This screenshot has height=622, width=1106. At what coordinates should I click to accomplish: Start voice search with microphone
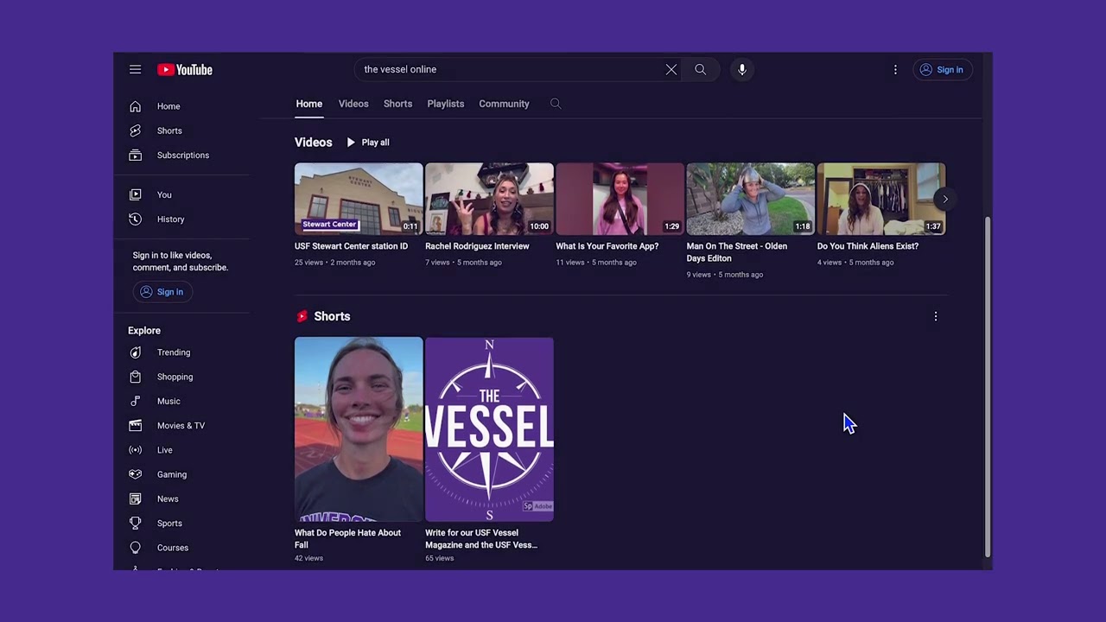742,69
